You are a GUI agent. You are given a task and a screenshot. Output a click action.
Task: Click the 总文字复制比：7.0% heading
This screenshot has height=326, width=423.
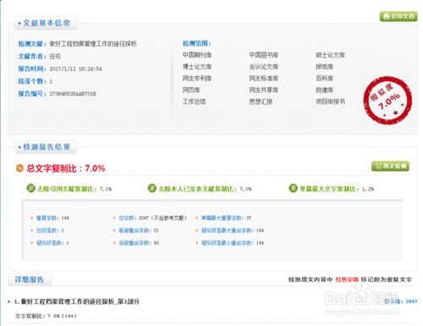click(x=66, y=168)
